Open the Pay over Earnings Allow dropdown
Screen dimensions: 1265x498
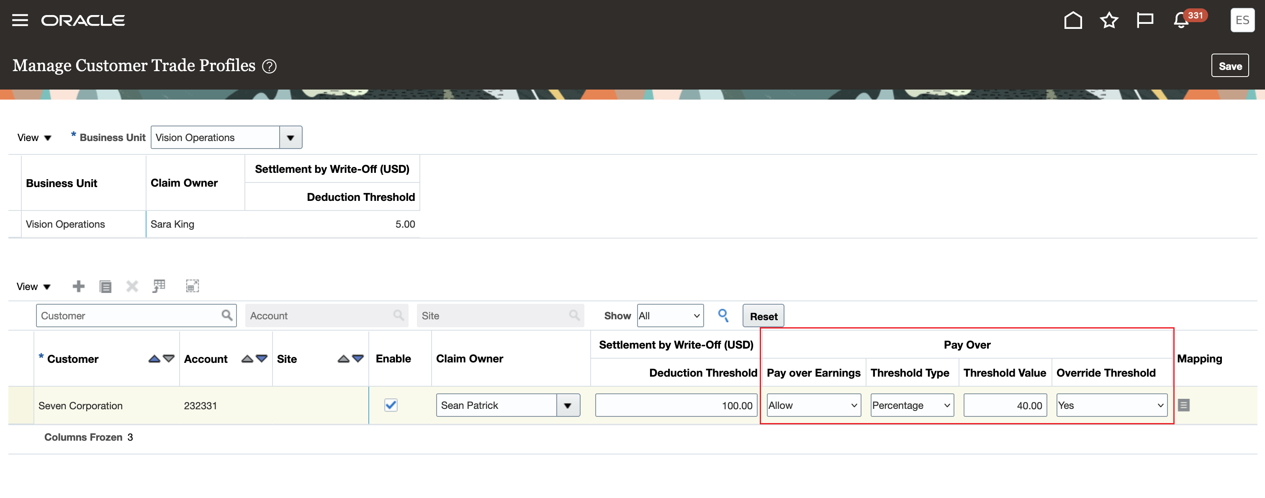[813, 405]
